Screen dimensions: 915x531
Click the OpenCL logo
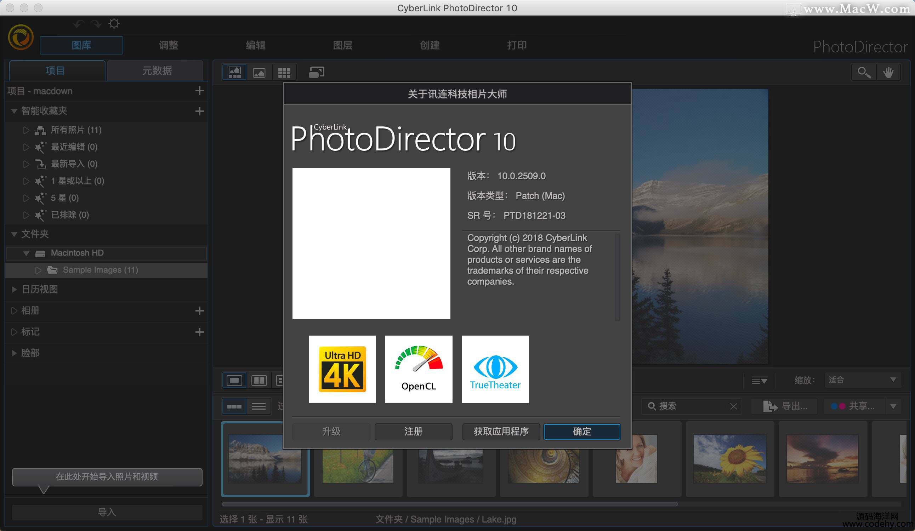pos(419,369)
